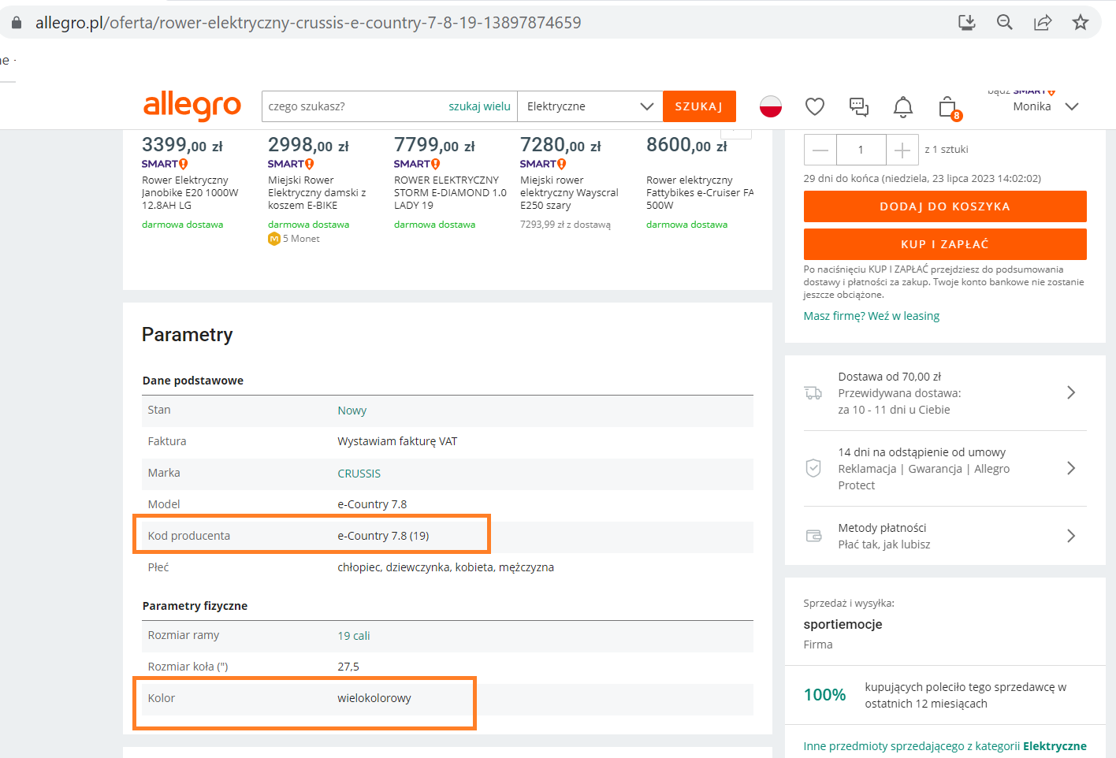Open the browser zoom magnifier icon

(x=1004, y=22)
